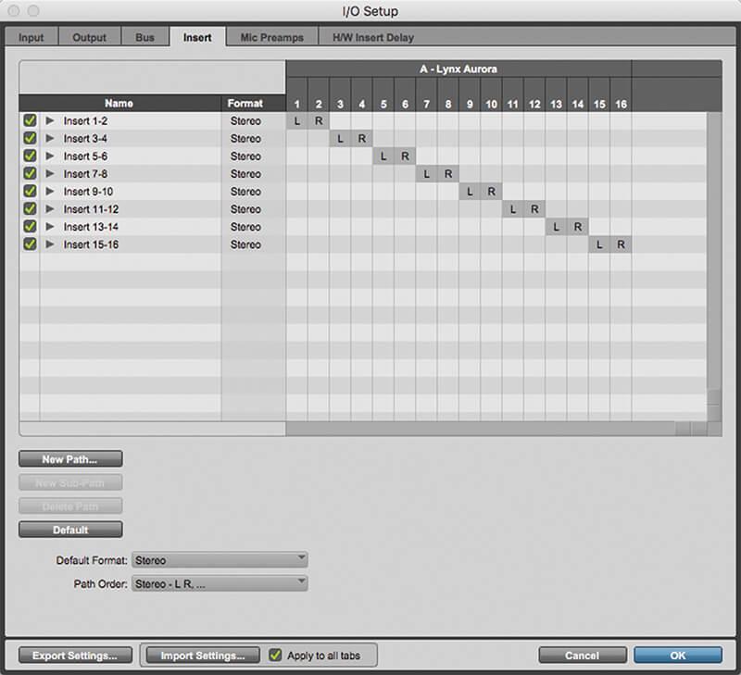Screen dimensions: 741x675
Task: Click the R cell of Insert 9-10
Action: [492, 192]
